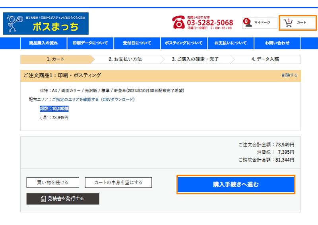This screenshot has height=225, width=318.
Task: Go to ポスティングについて page
Action: coord(183,43)
